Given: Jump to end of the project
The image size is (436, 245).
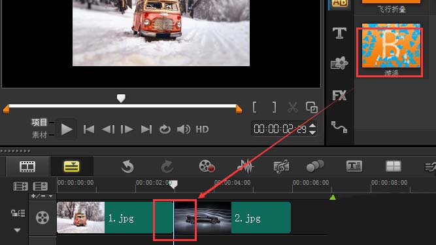Looking at the screenshot, I should click(x=146, y=129).
